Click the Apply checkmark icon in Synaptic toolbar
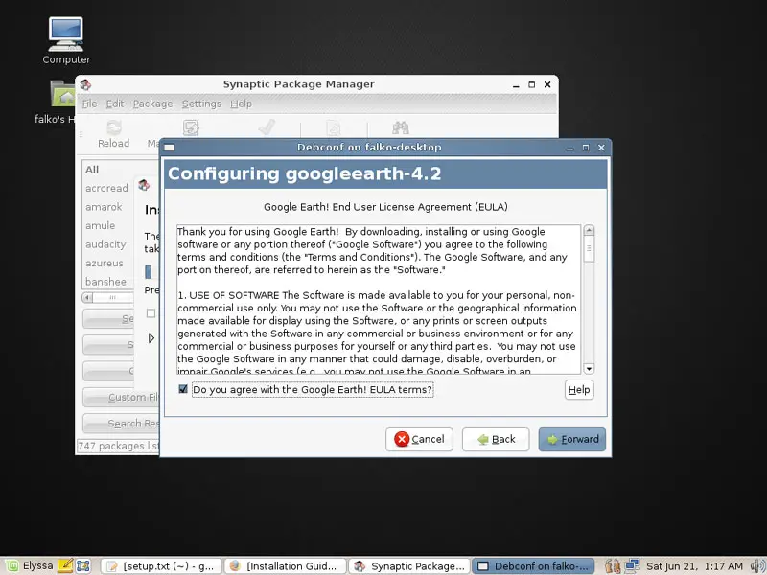The height and width of the screenshot is (575, 767). click(267, 127)
